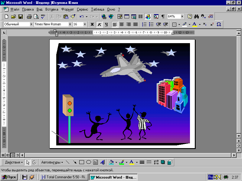Open Tables and Borders toolbar

120,17
